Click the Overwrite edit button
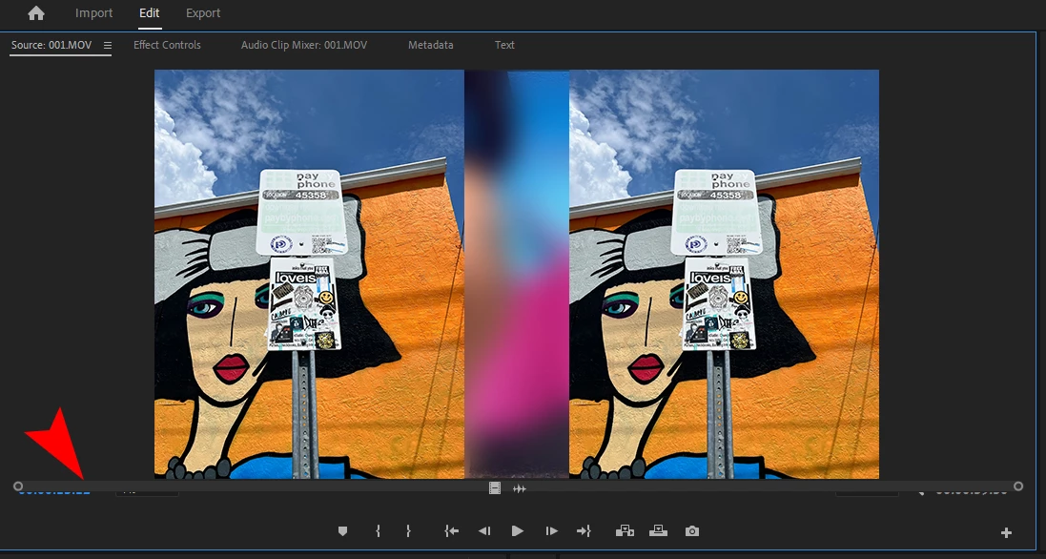Screen dimensions: 1046x559 coord(658,531)
